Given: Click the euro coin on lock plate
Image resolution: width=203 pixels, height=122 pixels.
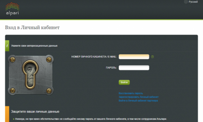Looking at the screenshot, I should pyautogui.click(x=49, y=60).
